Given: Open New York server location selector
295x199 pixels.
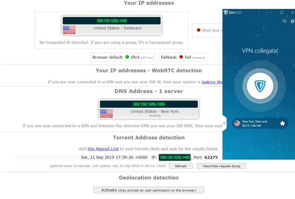Looking at the screenshot, I should click(x=260, y=123).
